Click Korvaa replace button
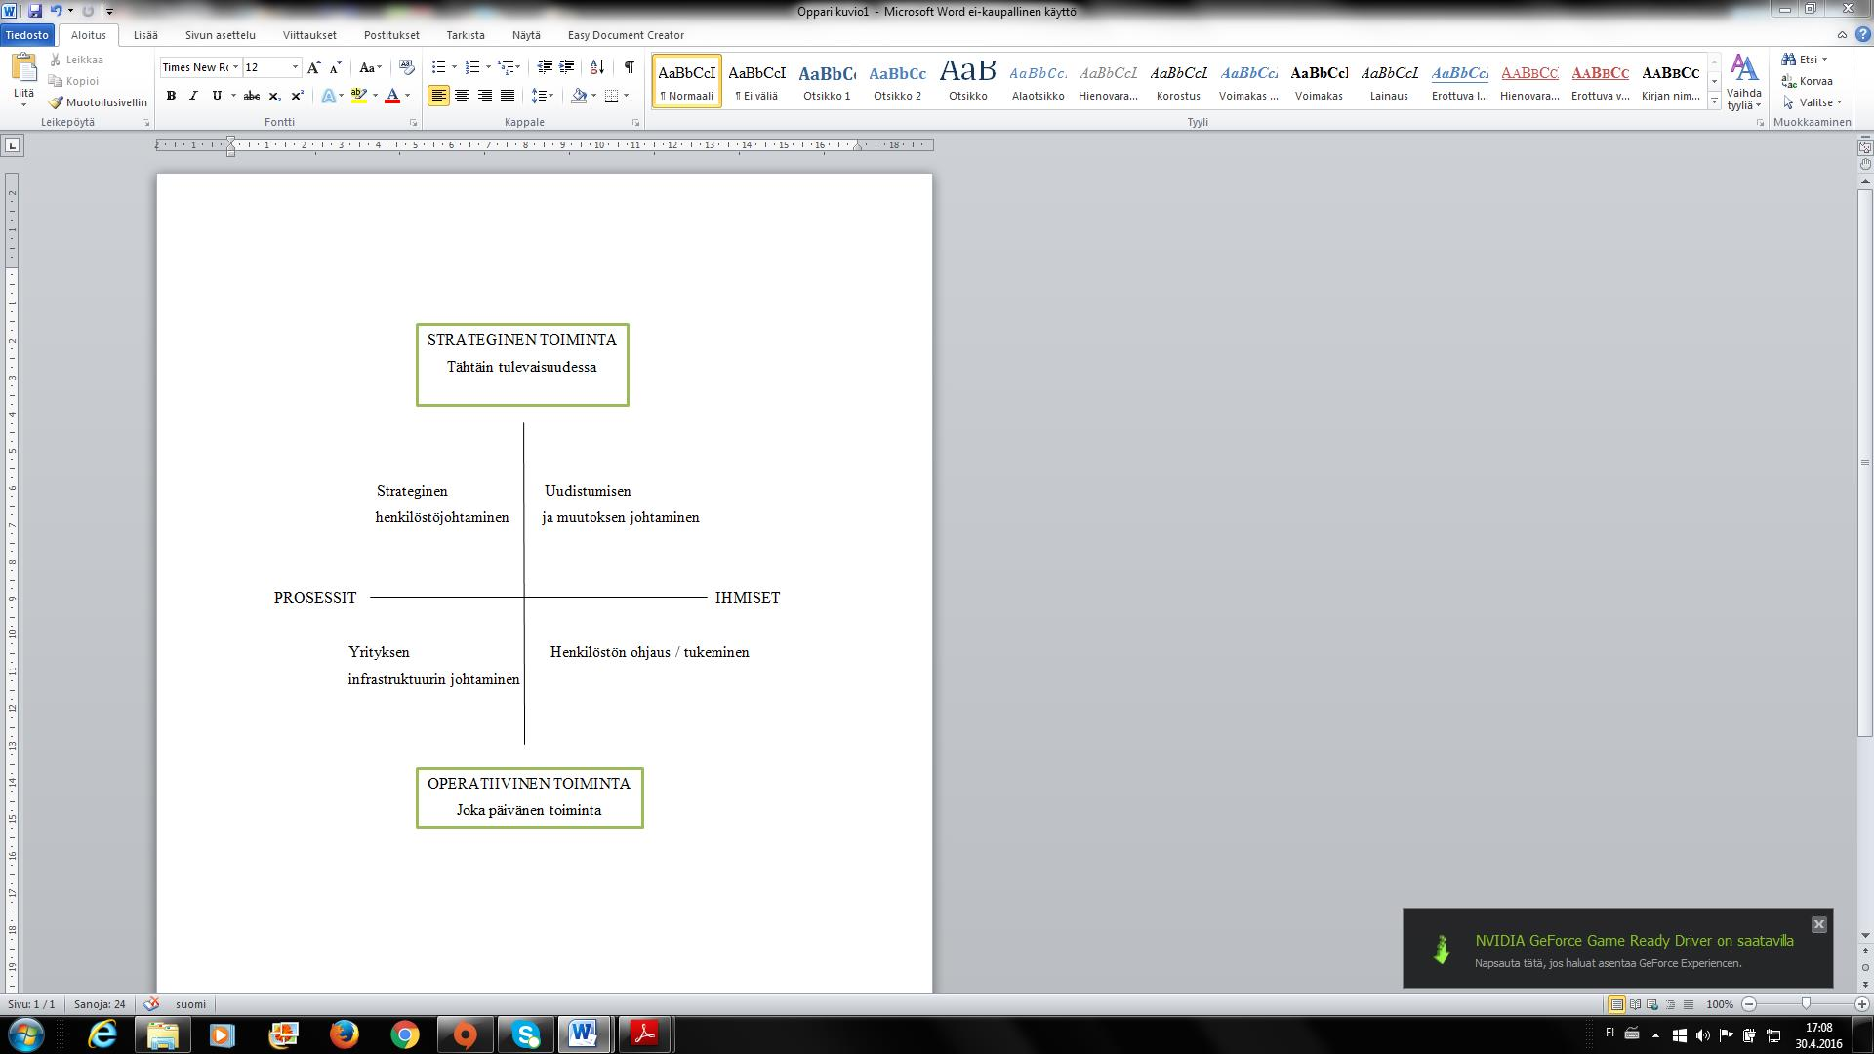This screenshot has height=1054, width=1874. tap(1808, 81)
